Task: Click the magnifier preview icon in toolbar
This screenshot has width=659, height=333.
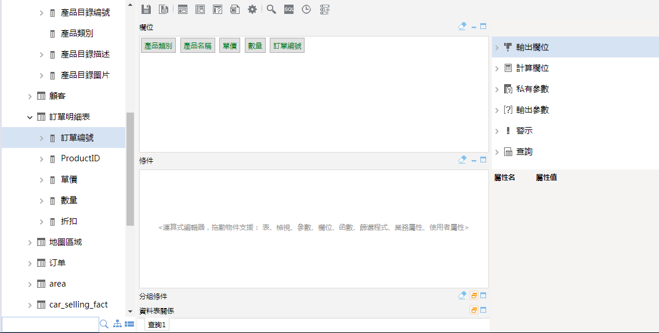Action: point(271,9)
